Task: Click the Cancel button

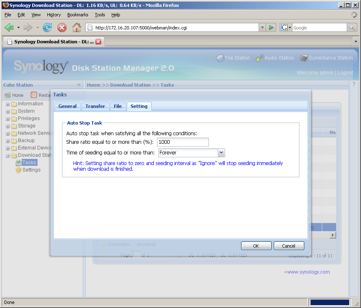Action: (289, 246)
